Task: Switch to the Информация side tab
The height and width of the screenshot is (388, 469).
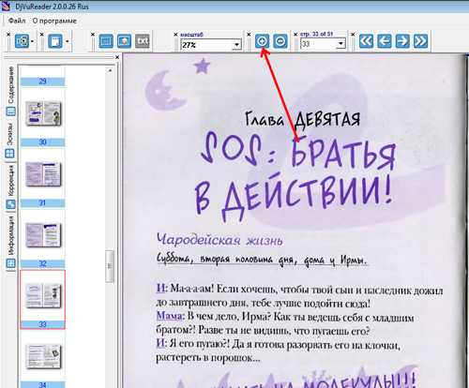Action: tap(10, 242)
